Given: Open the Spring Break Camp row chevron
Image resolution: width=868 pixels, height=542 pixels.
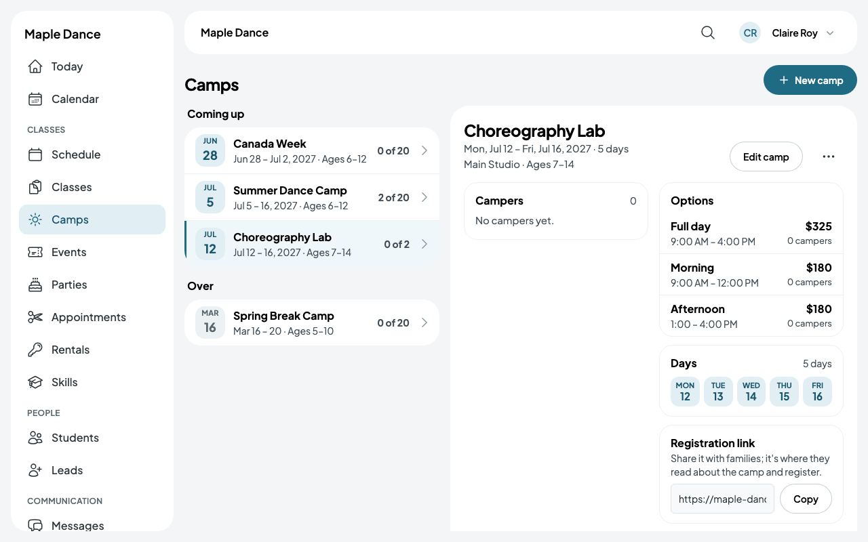Looking at the screenshot, I should click(425, 322).
